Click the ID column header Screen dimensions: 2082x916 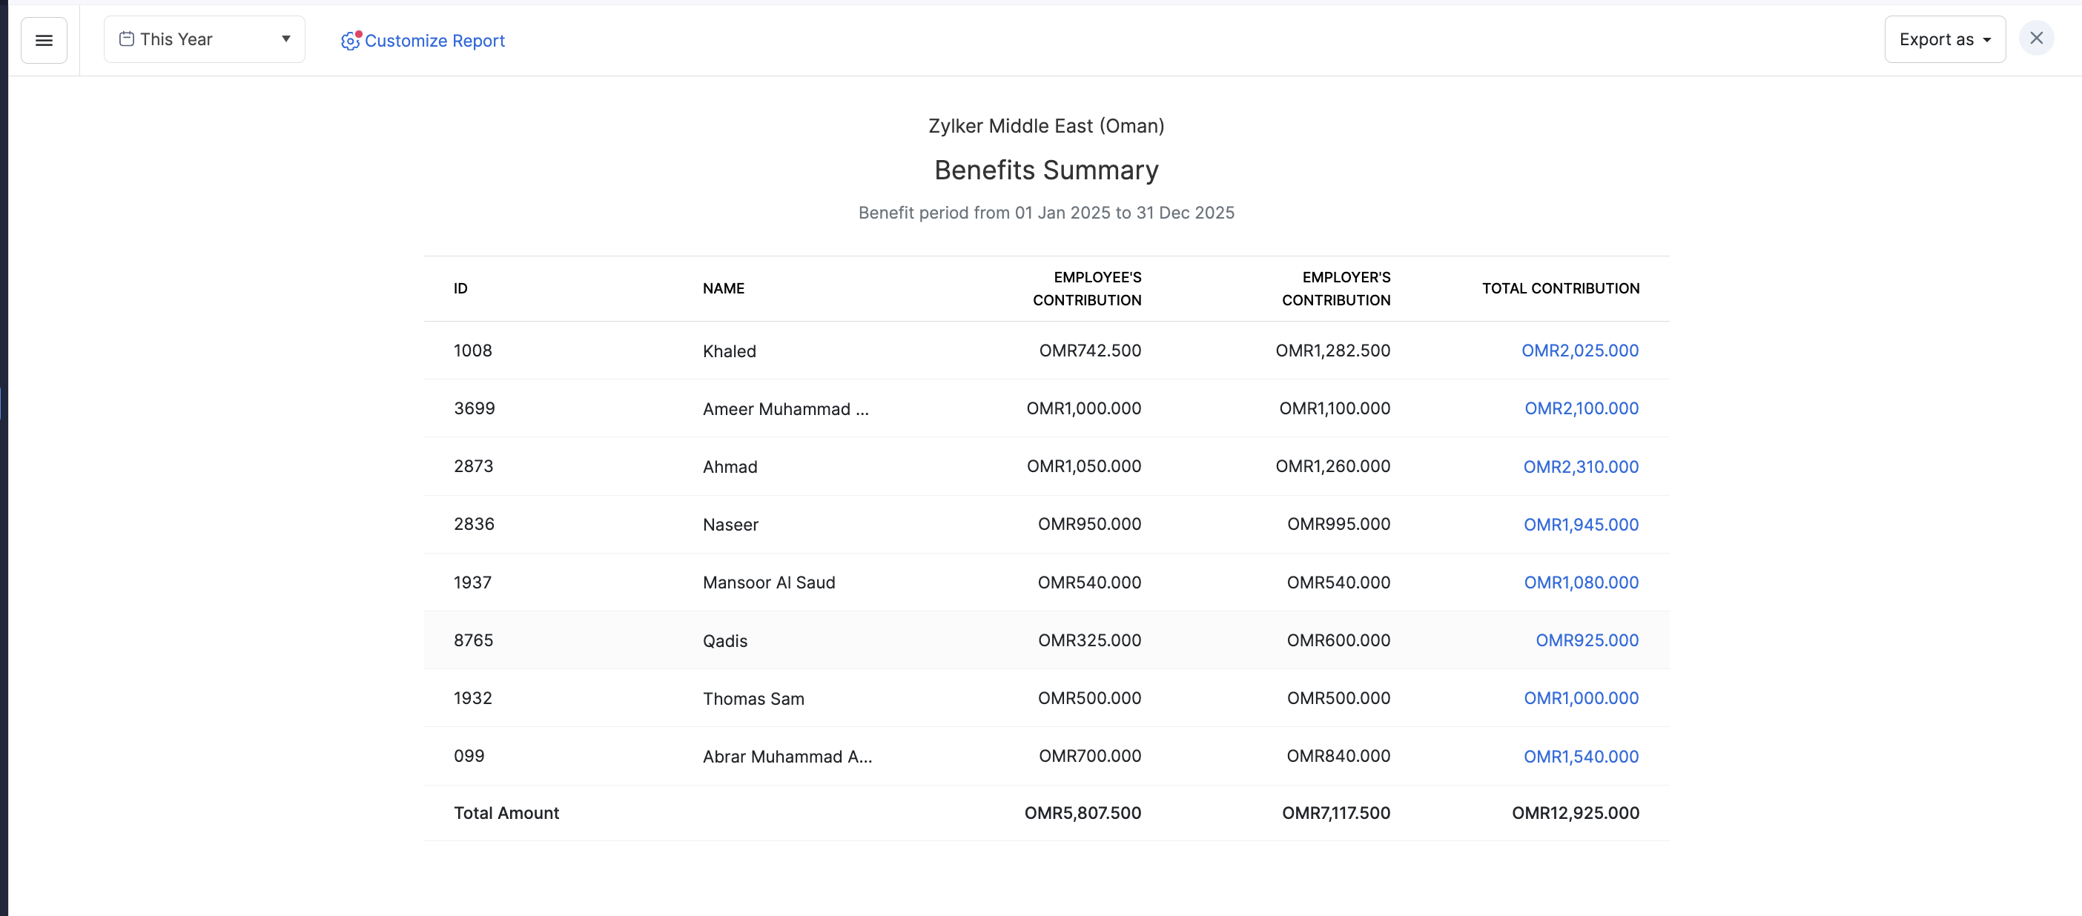460,288
